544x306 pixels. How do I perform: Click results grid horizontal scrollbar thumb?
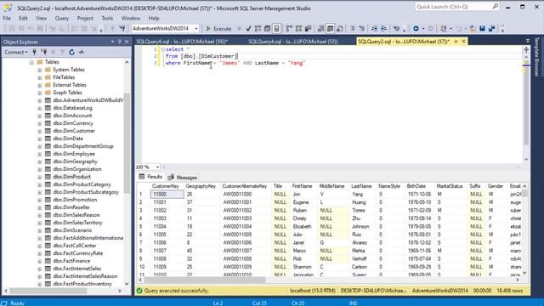[205, 280]
